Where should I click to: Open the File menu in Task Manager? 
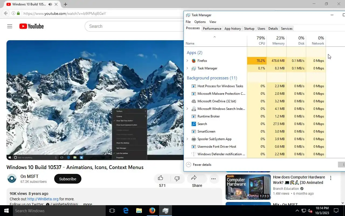(188, 22)
